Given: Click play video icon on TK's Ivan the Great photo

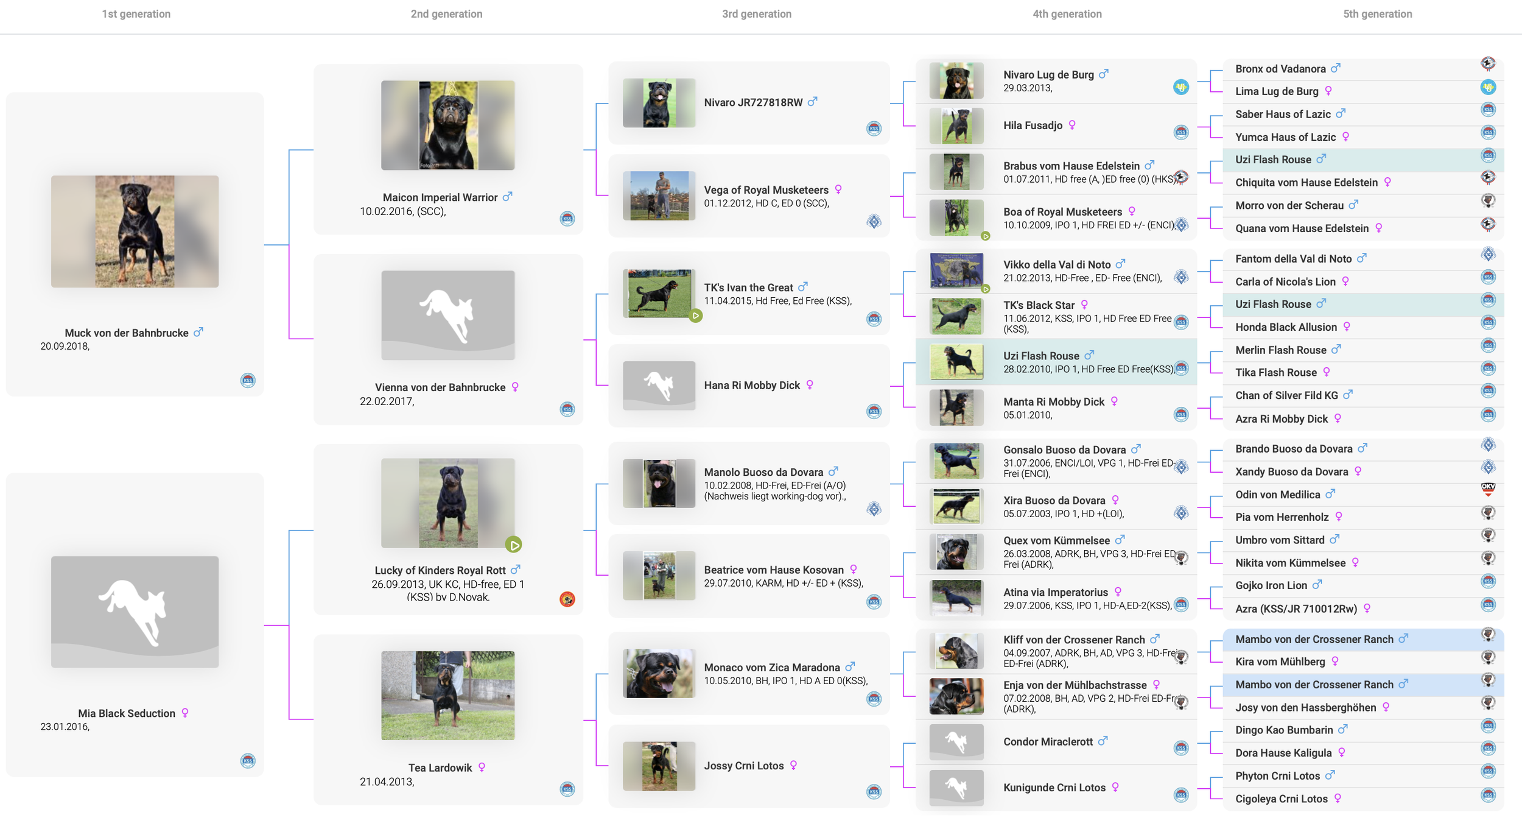Looking at the screenshot, I should point(695,316).
